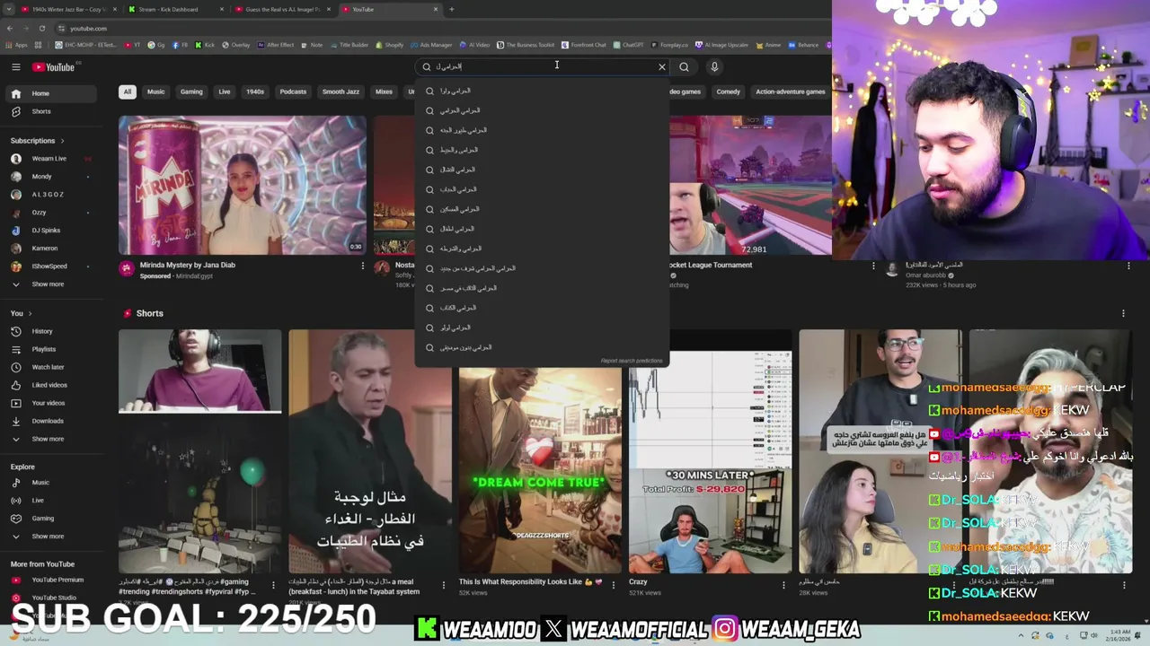Open the 30 MINS LATER Crazy short thumbnail

tap(710, 450)
